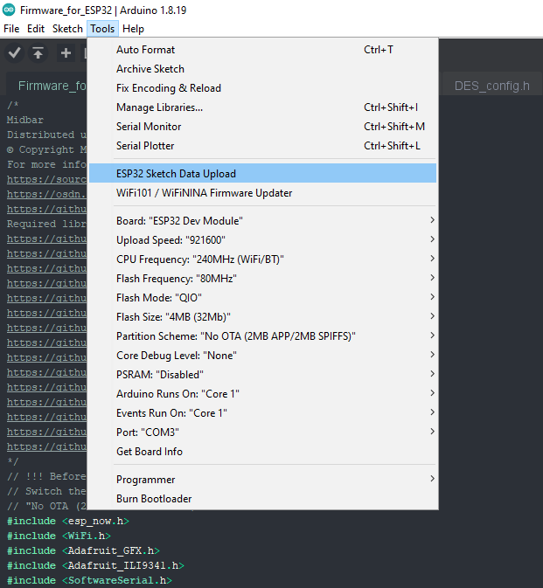Click the "// !!! Before" comment line

tap(47, 476)
